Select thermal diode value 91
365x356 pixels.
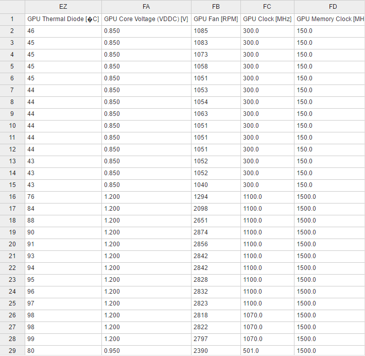tap(63, 244)
